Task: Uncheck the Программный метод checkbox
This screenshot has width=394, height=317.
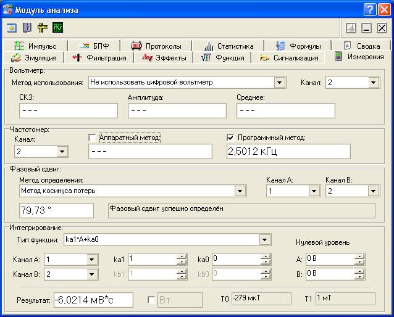Action: [x=232, y=138]
